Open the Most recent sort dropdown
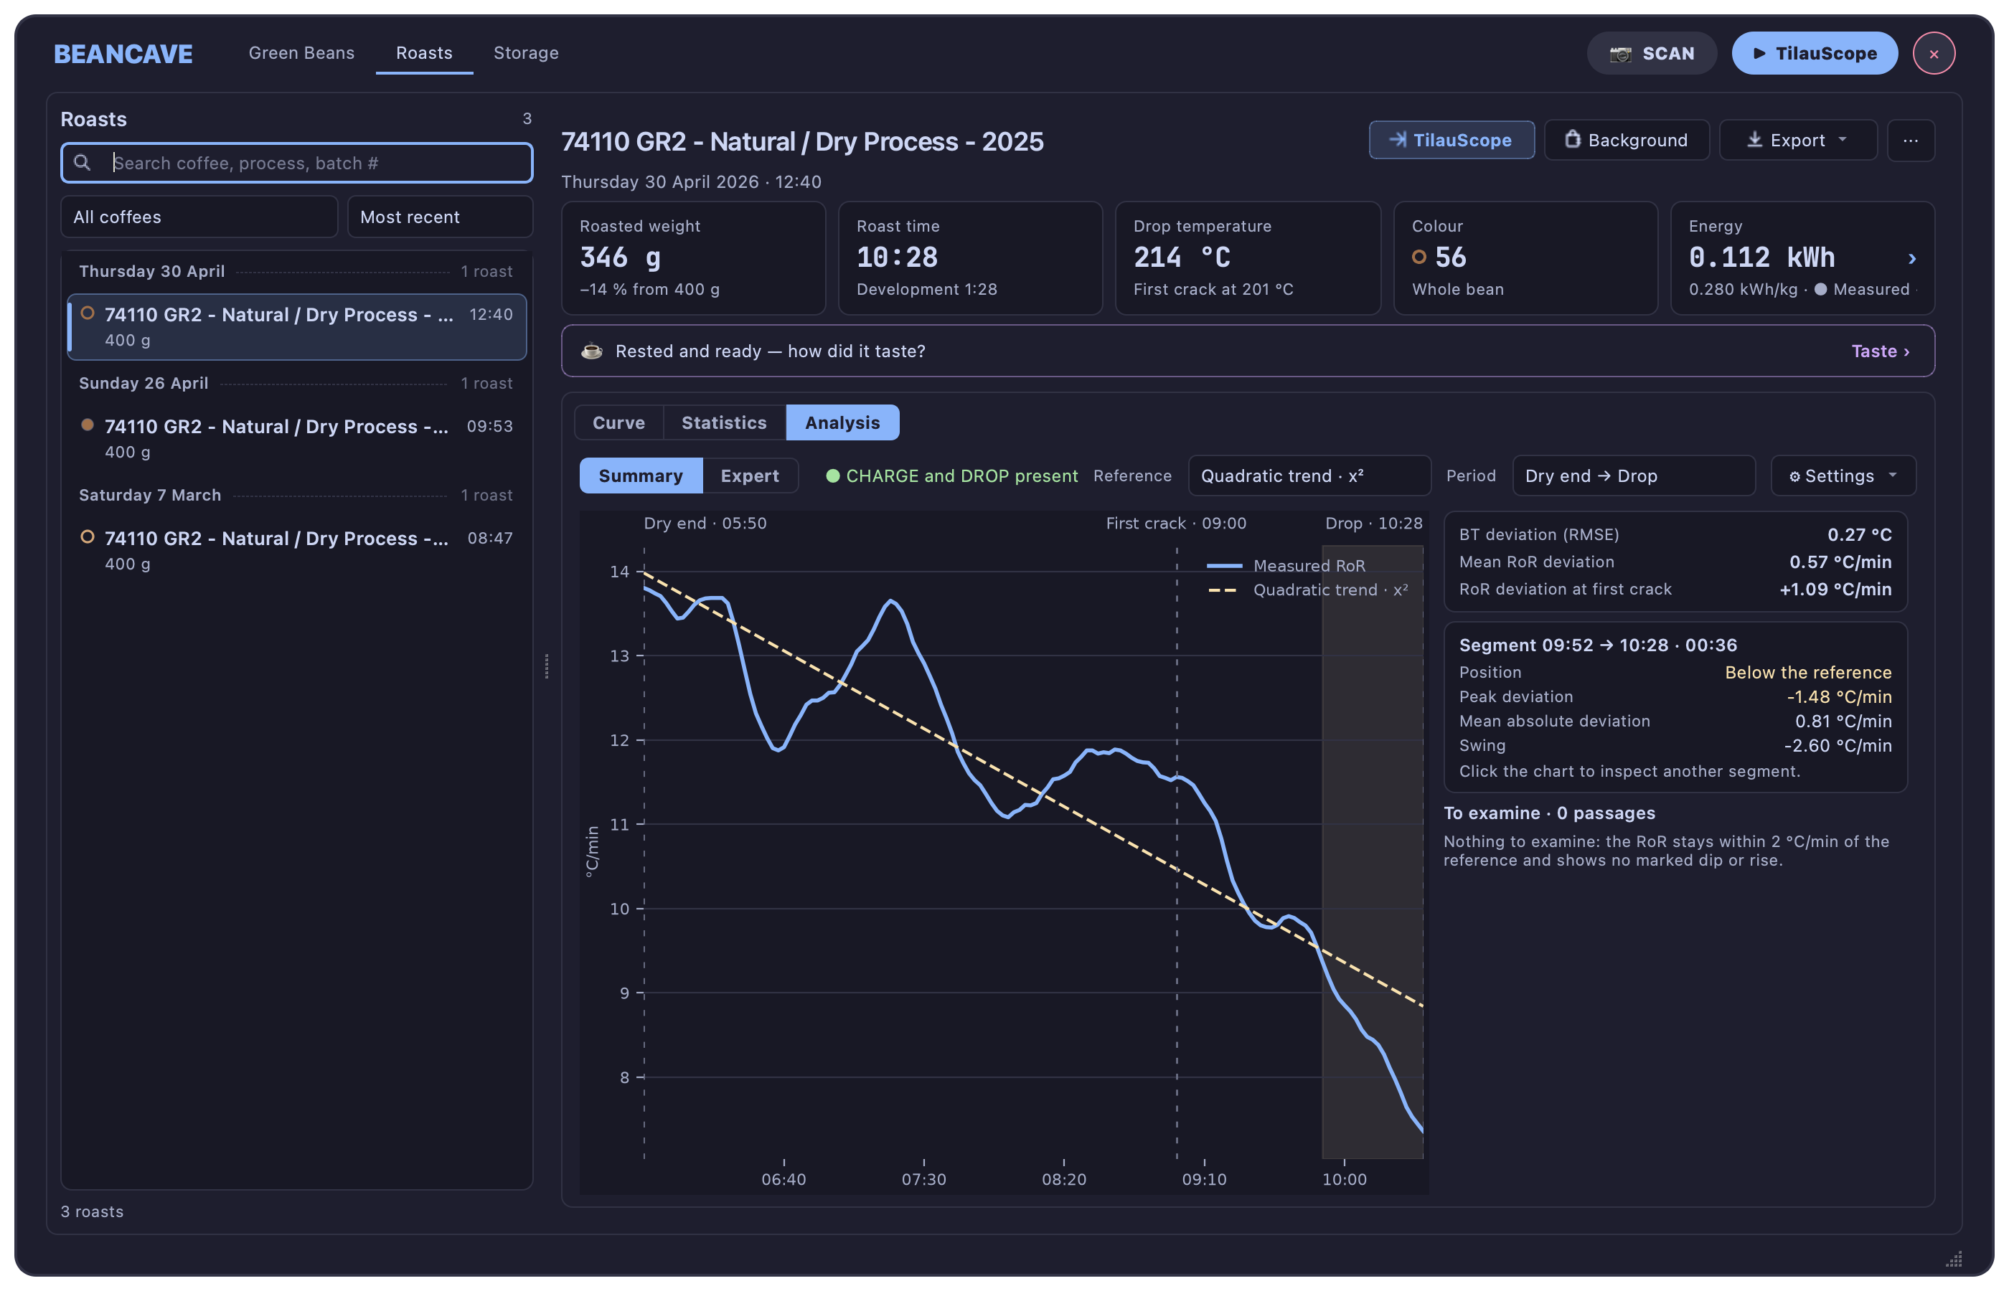Screen dimensions: 2009x1291 pos(439,217)
